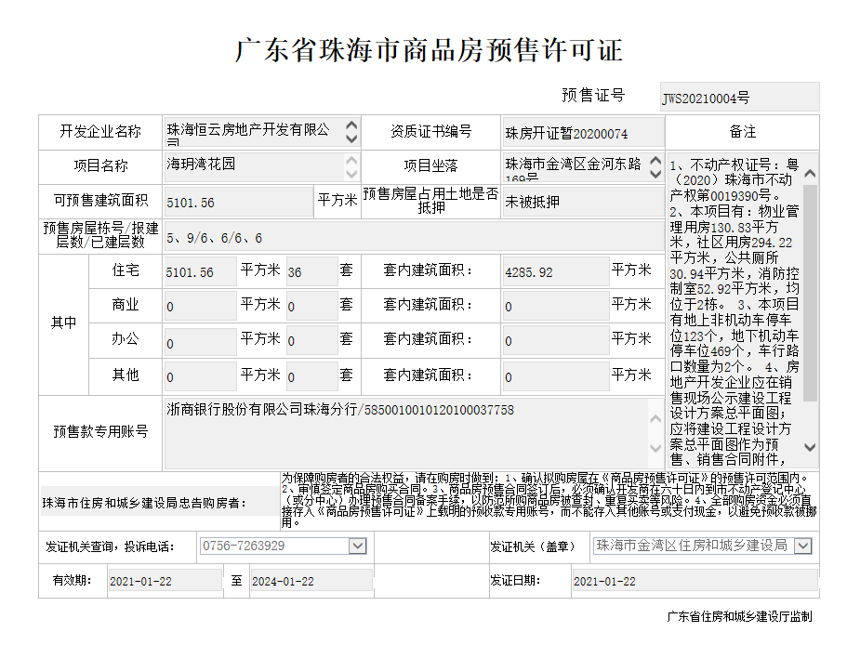847x645 pixels.
Task: Click the 未被抵押 land mortgage status field
Action: [582, 202]
